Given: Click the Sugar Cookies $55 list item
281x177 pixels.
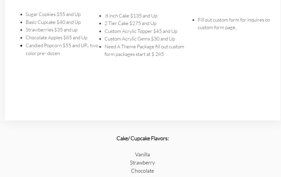Looking at the screenshot, I should click(53, 14).
